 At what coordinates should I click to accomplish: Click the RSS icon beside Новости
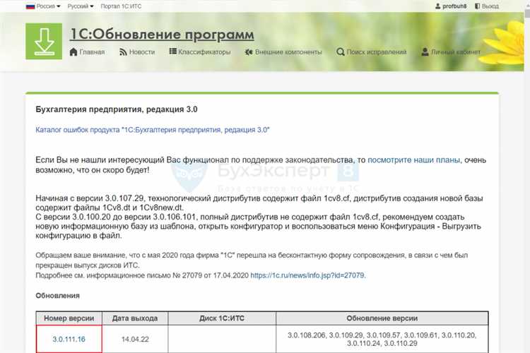click(123, 52)
